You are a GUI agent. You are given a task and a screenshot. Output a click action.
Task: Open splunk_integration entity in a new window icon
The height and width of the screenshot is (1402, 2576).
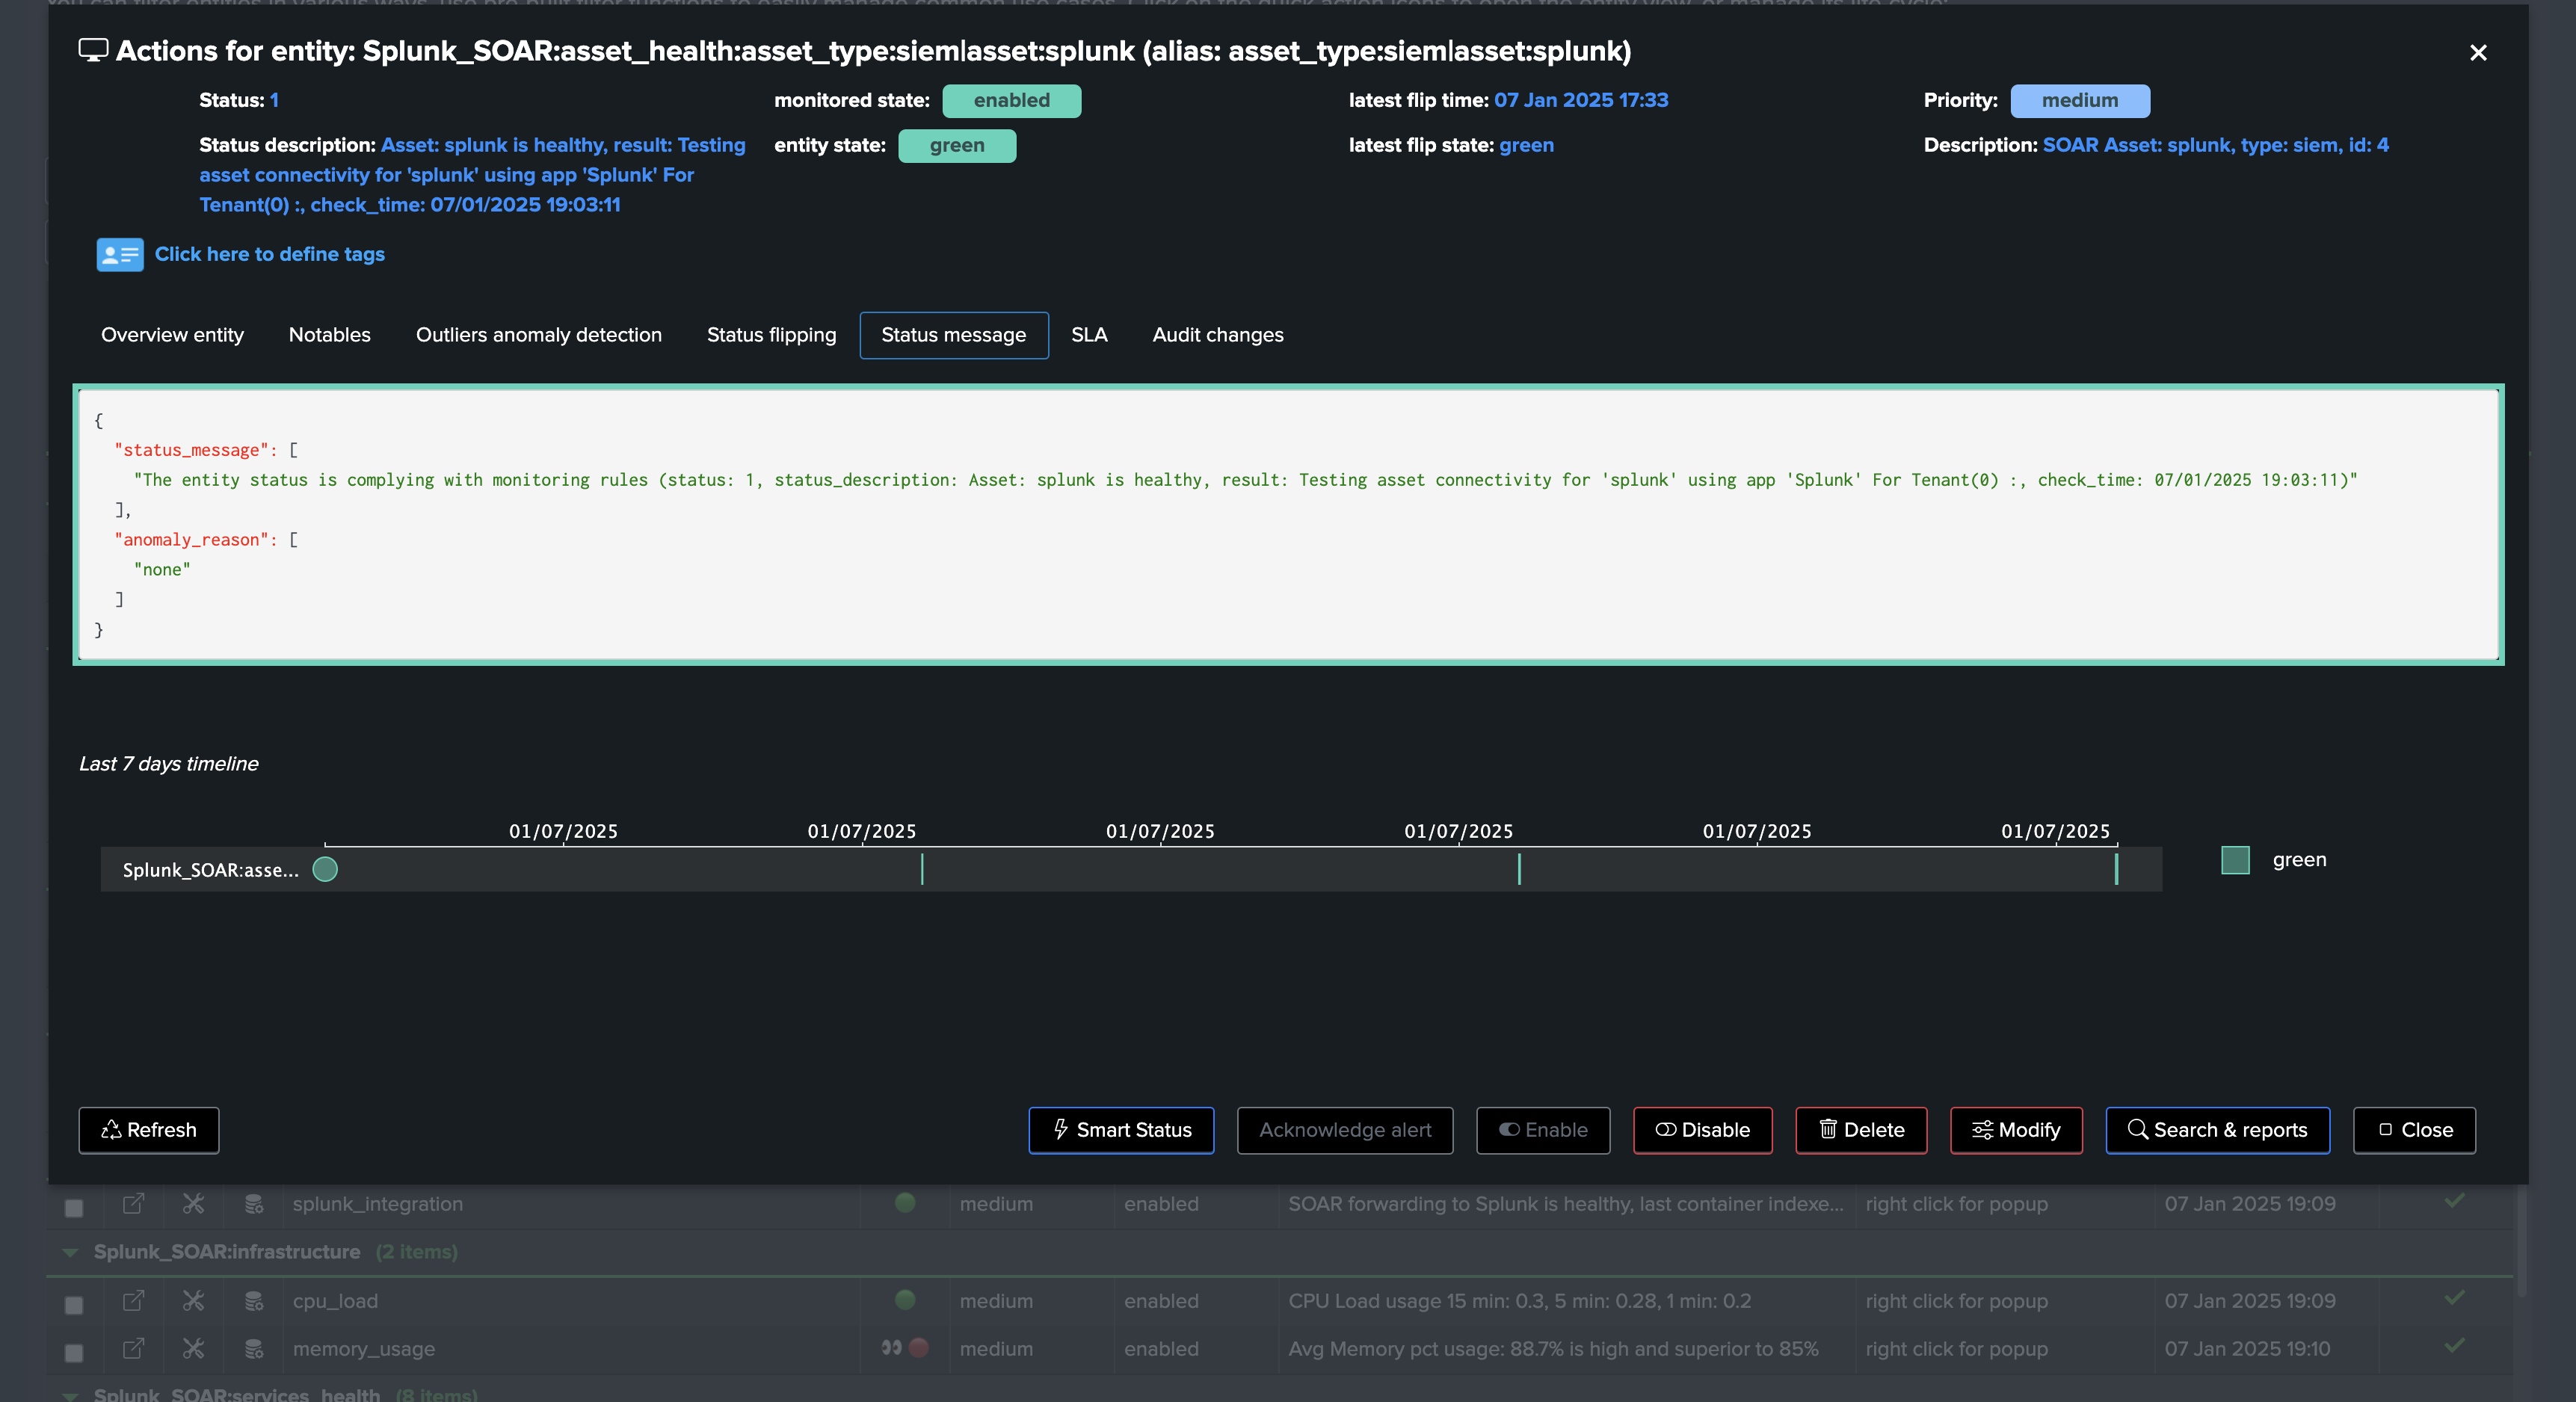pos(133,1204)
